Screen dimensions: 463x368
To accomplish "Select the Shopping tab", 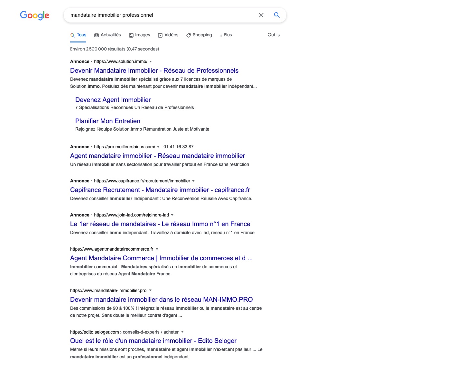I will tap(199, 35).
